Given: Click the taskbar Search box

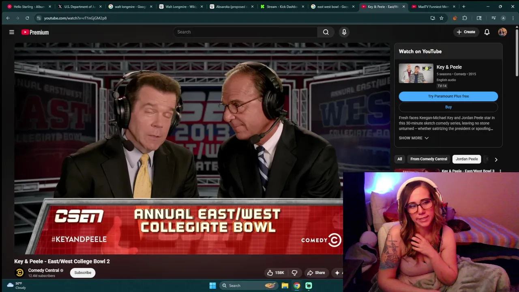Looking at the screenshot, I should pyautogui.click(x=249, y=286).
